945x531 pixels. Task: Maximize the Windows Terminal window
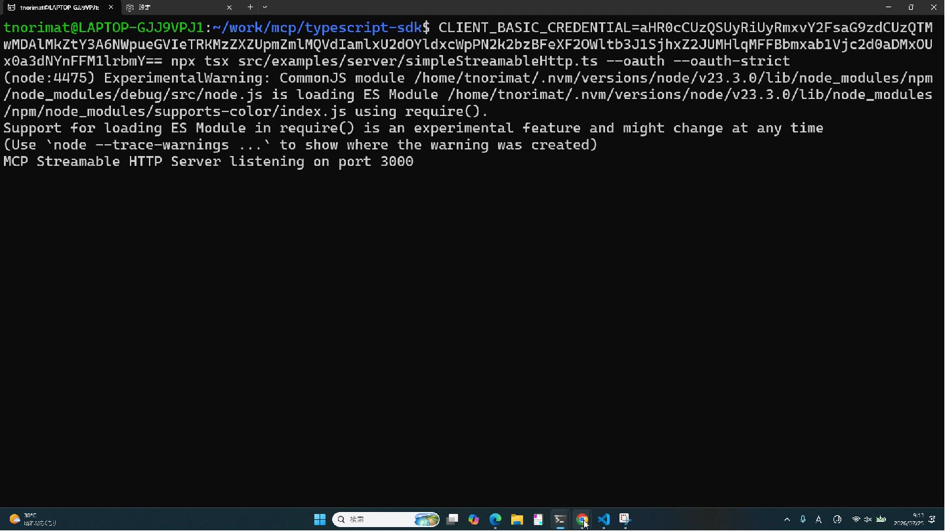click(911, 7)
